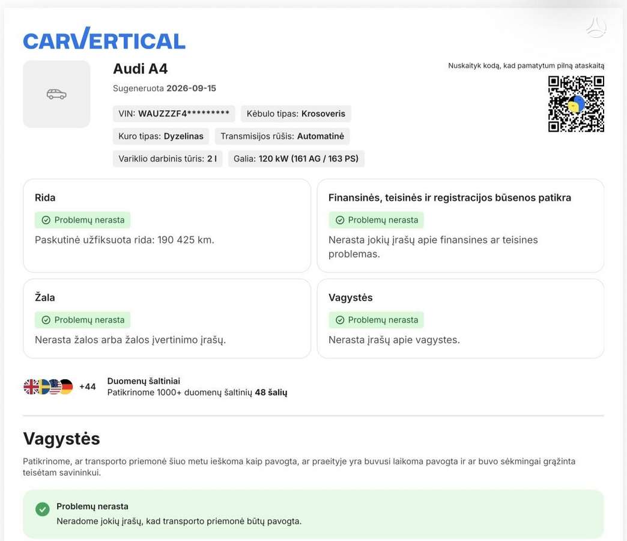Click the United Kingdom flag icon
Viewport: 627px width, 541px height.
tap(31, 387)
